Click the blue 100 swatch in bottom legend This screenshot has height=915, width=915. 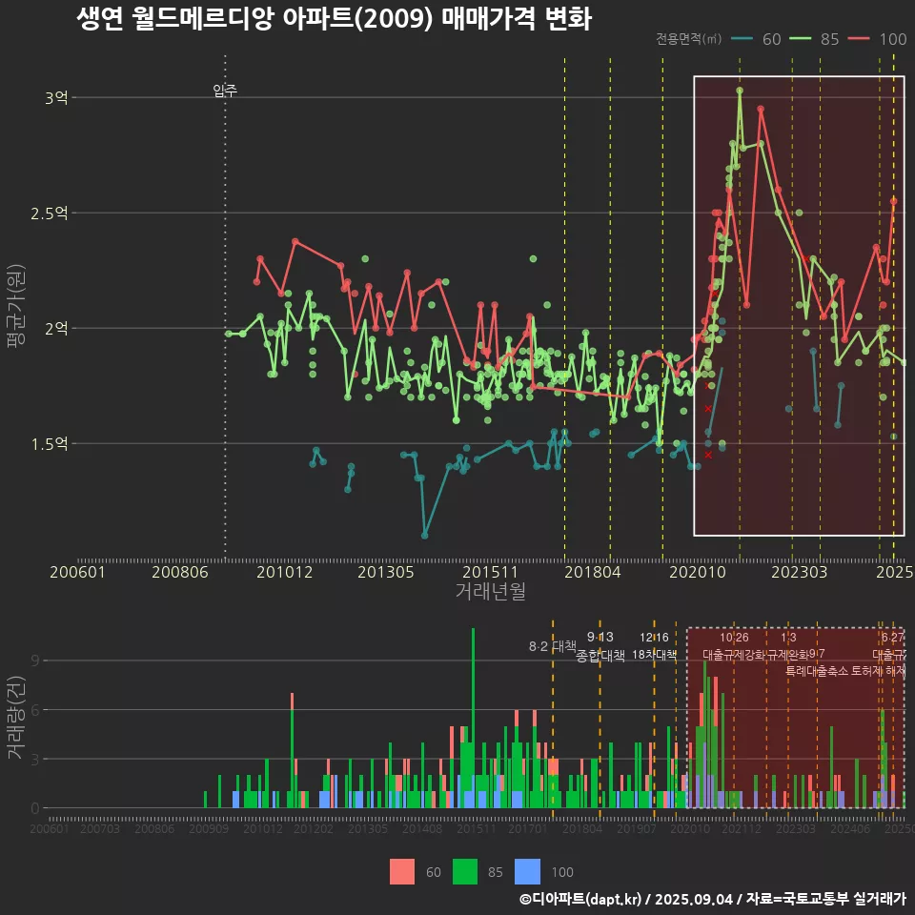527,871
